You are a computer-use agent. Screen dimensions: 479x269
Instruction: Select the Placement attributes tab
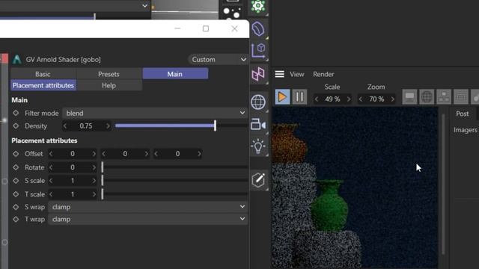tap(43, 85)
